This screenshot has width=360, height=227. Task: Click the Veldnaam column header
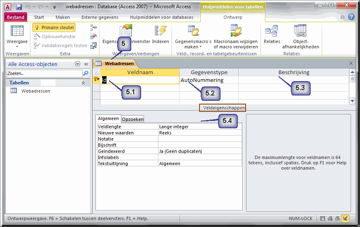140,72
